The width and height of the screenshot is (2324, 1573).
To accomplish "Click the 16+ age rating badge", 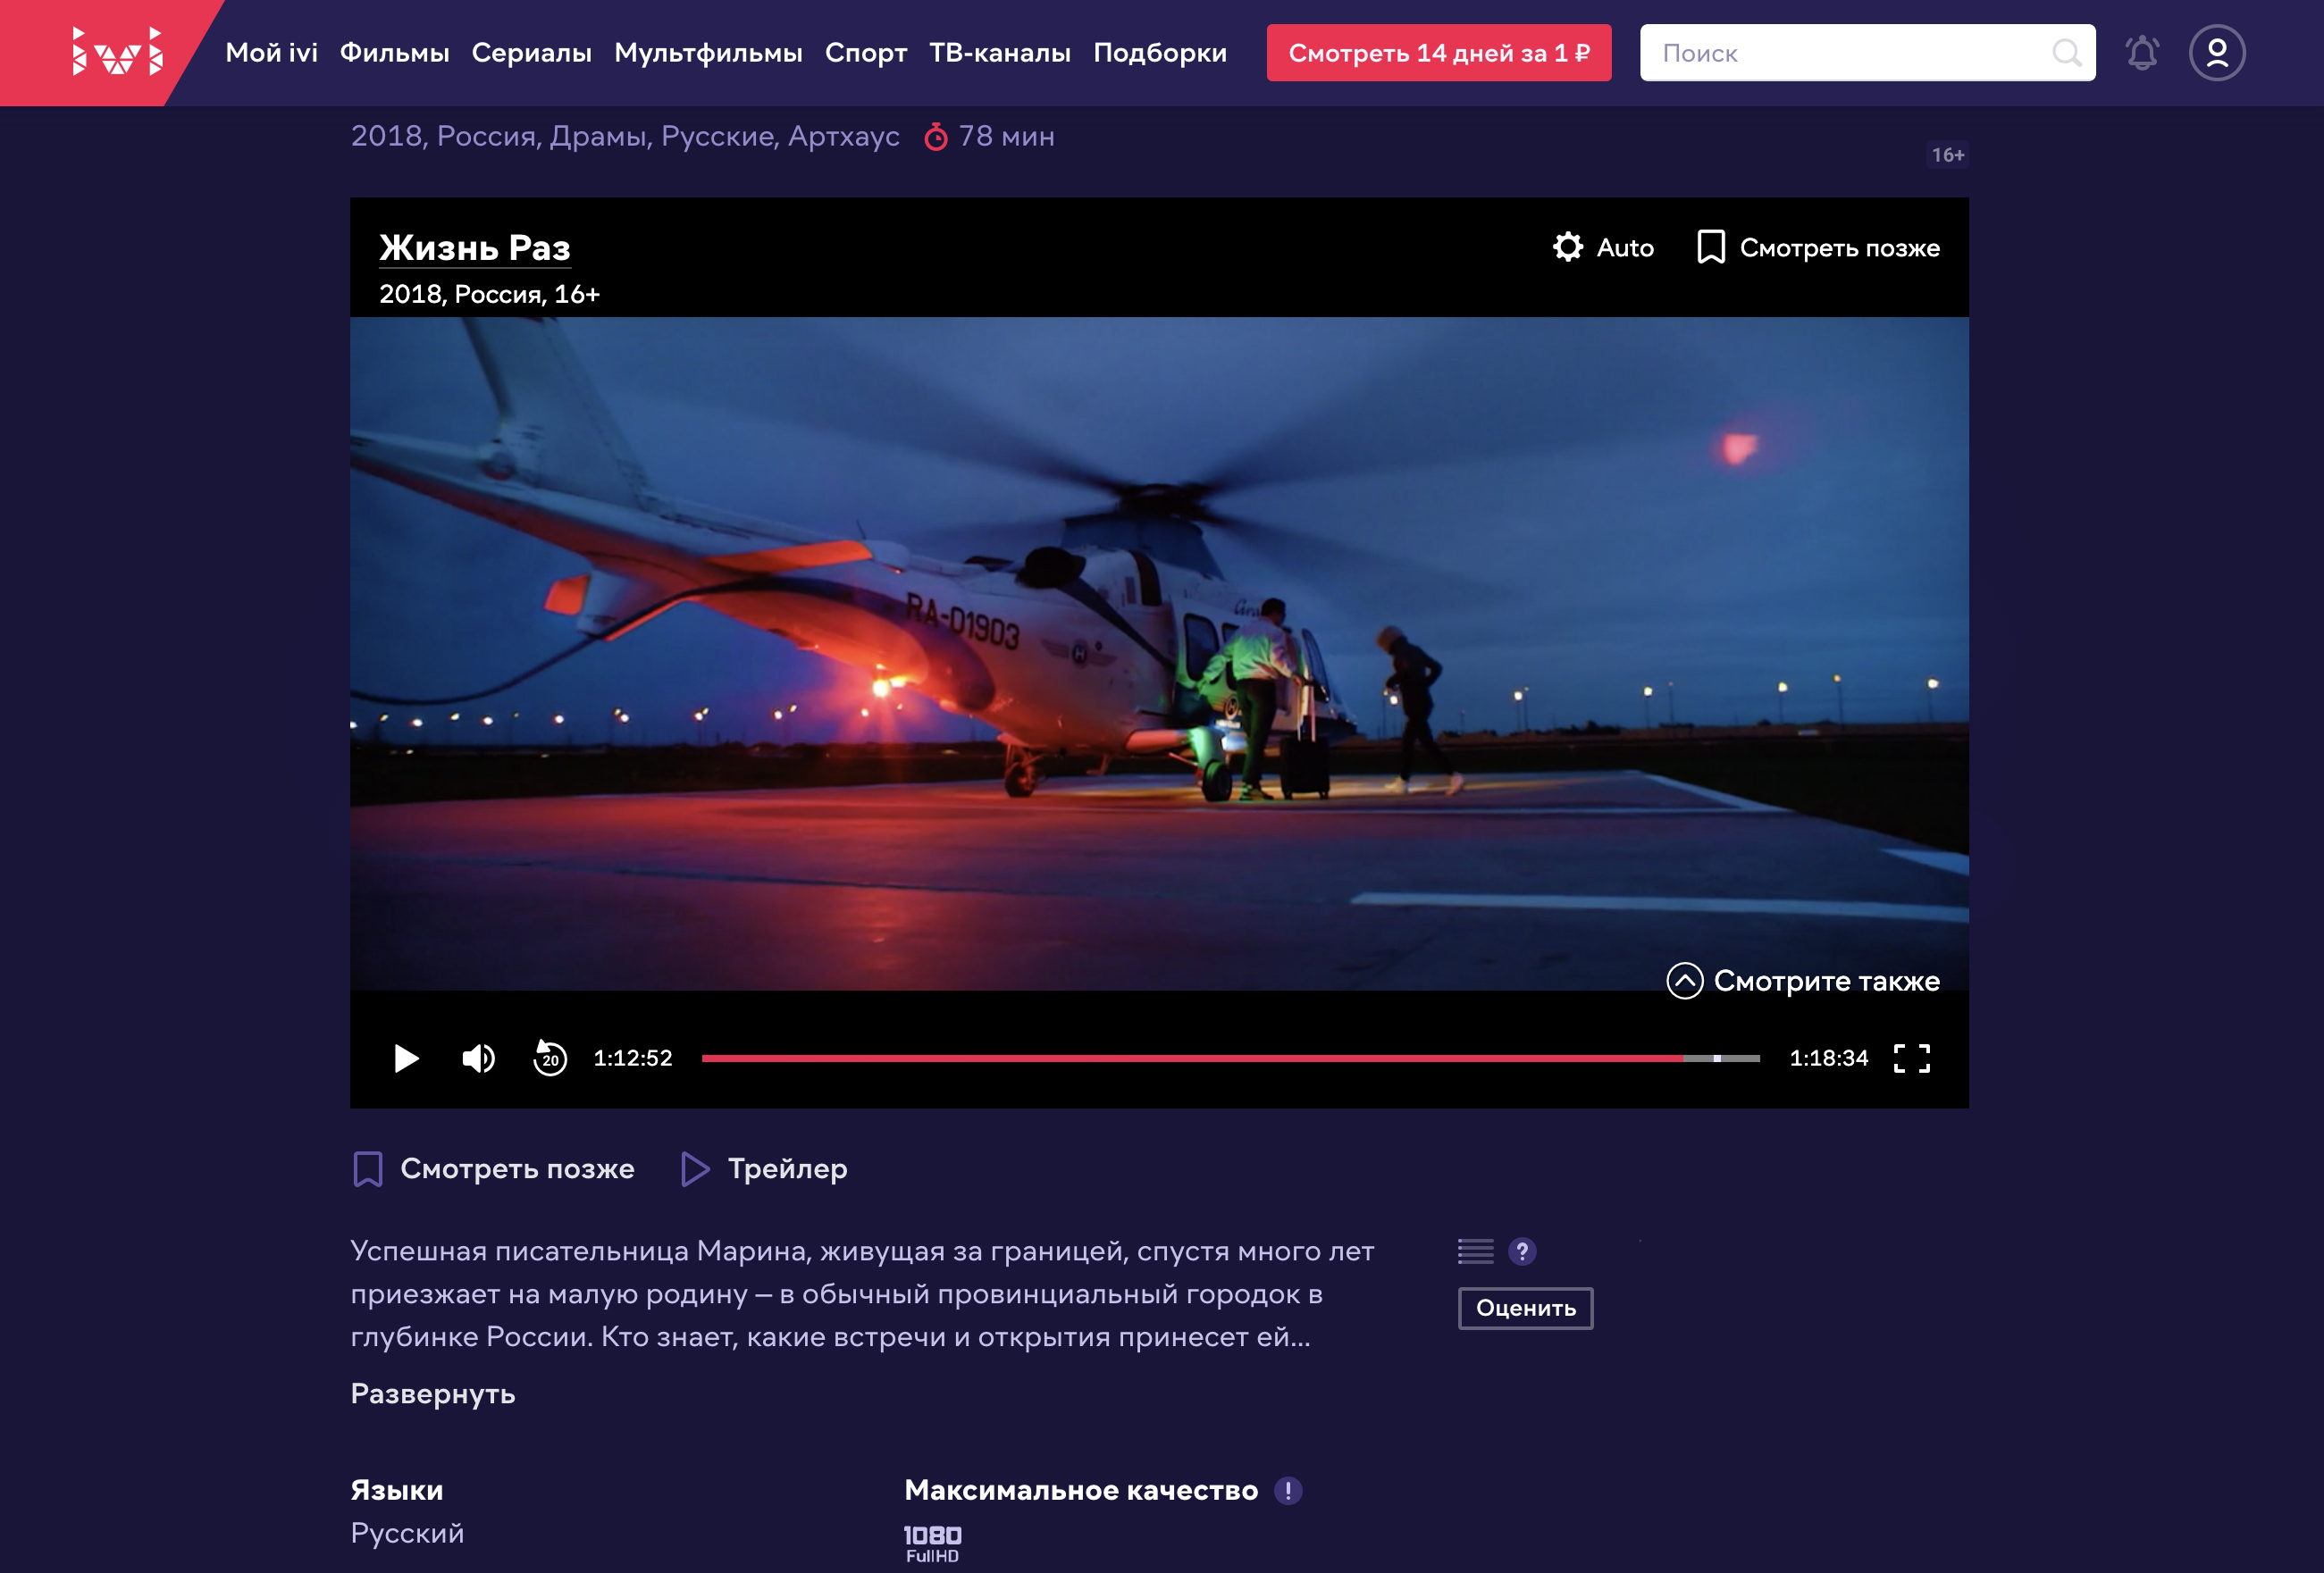I will tap(1947, 155).
